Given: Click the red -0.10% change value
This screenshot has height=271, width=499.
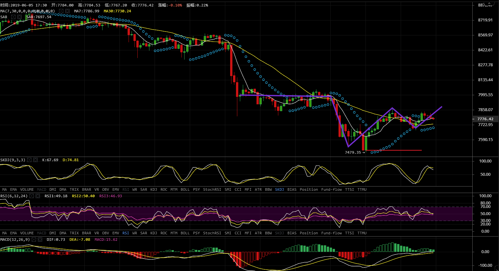Looking at the screenshot, I should tap(175, 5).
